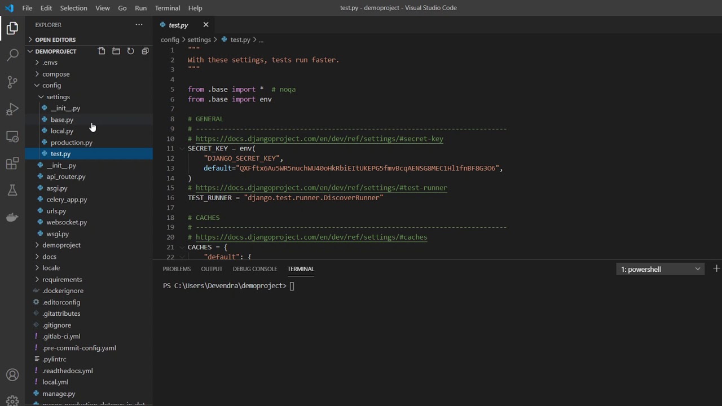Open the powershell terminal selector dropdown
Image resolution: width=722 pixels, height=406 pixels.
[660, 269]
